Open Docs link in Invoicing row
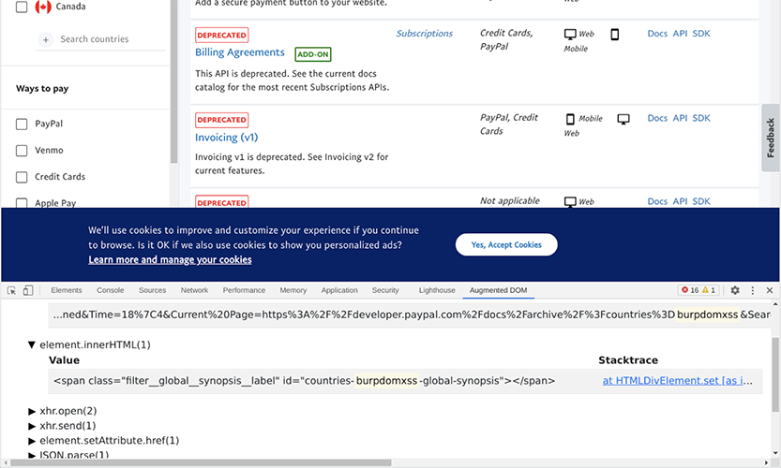The height and width of the screenshot is (468, 781). pos(657,118)
